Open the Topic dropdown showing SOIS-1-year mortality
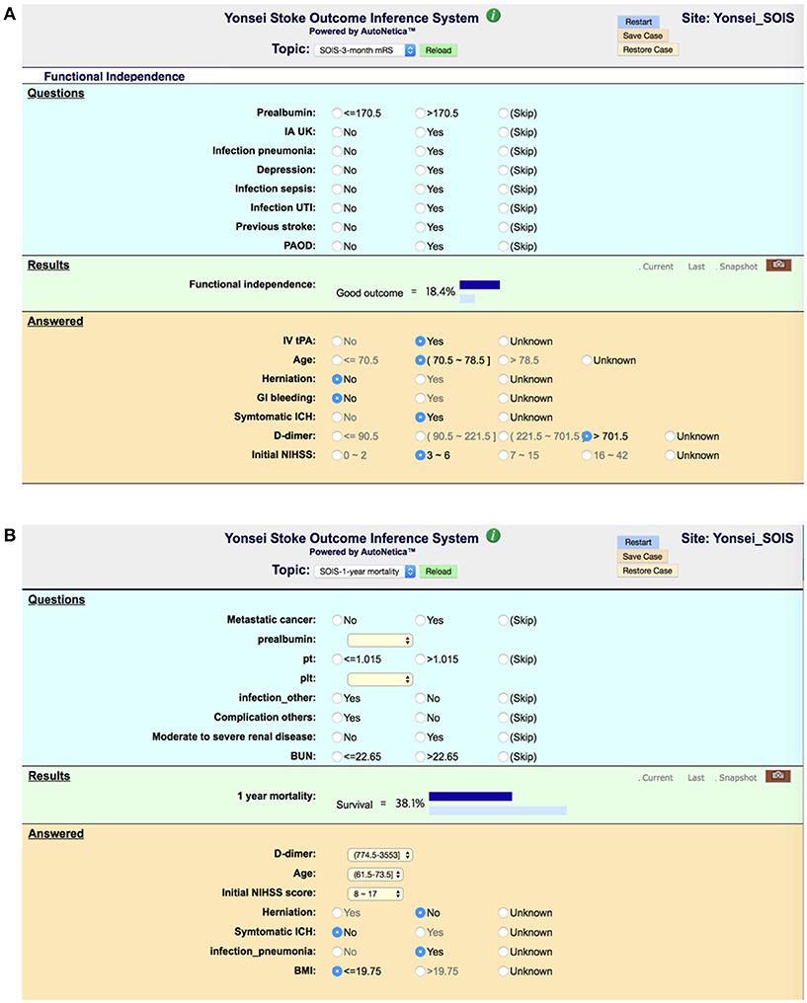807x1003 pixels. (364, 572)
